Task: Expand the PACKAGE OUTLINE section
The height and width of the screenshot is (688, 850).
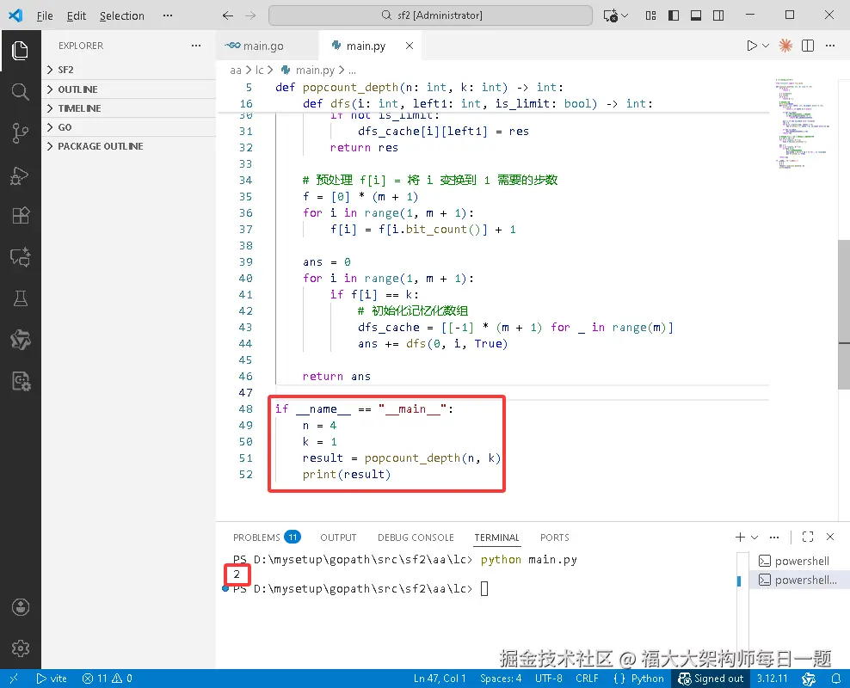Action: click(x=128, y=146)
